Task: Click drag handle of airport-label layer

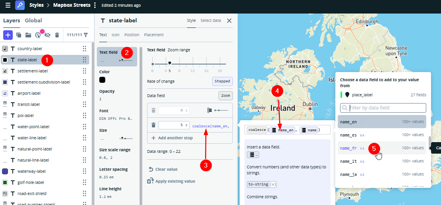Action: pyautogui.click(x=85, y=93)
